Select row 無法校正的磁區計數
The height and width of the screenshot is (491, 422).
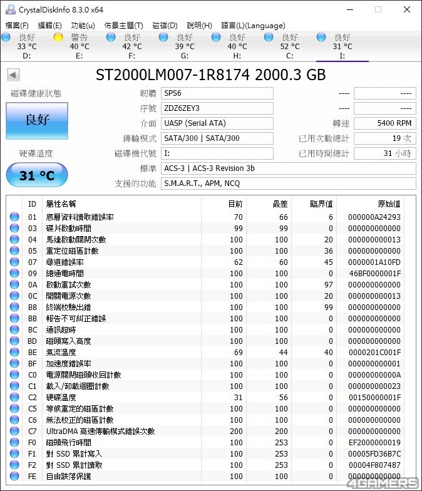207,420
